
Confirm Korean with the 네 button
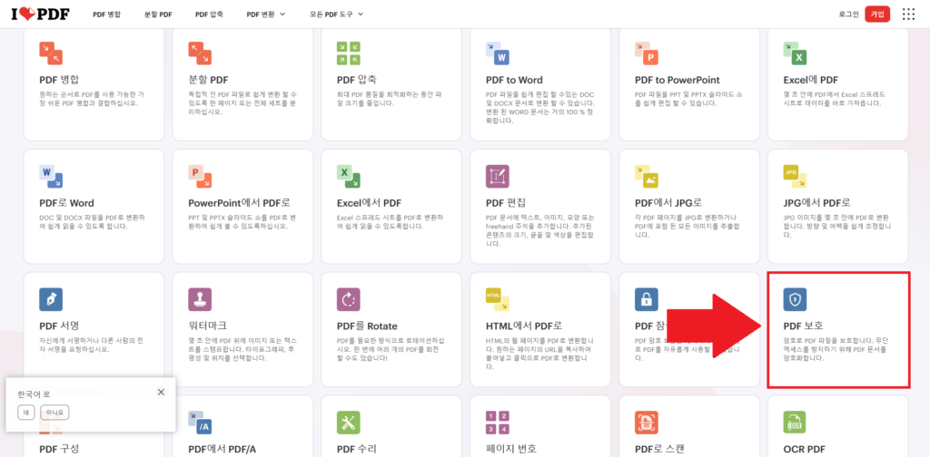coord(26,413)
